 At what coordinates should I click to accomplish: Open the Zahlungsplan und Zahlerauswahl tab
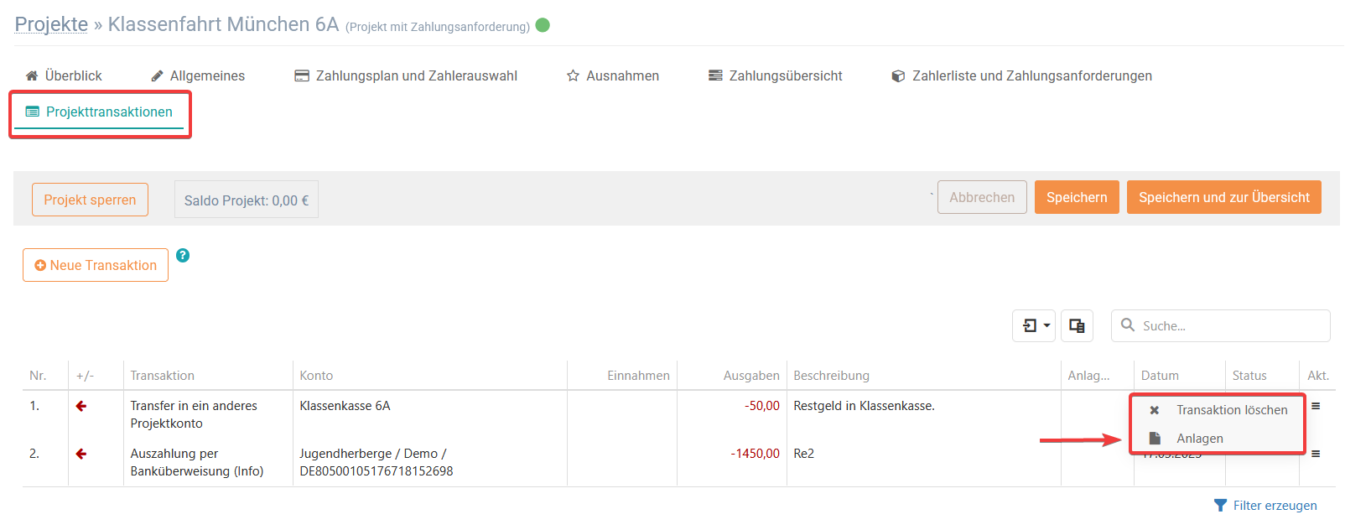coord(406,75)
